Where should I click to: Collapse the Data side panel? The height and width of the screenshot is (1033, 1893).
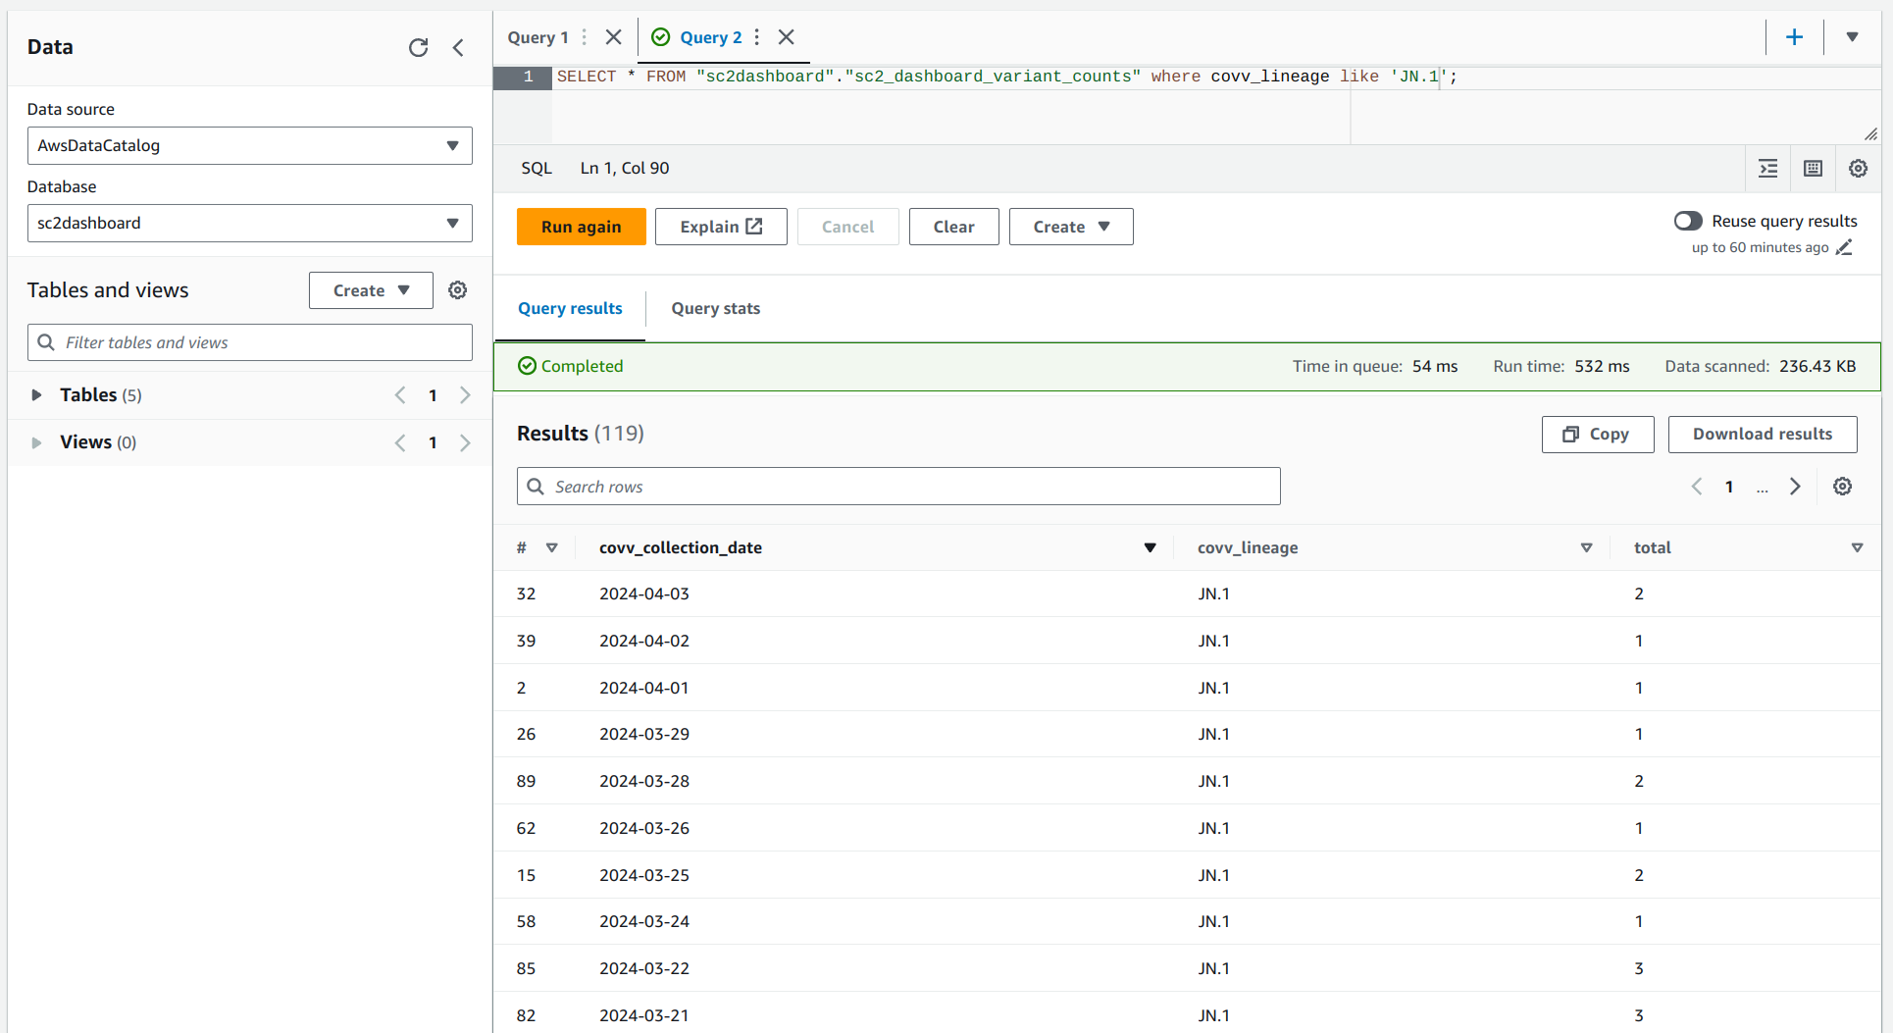click(458, 47)
